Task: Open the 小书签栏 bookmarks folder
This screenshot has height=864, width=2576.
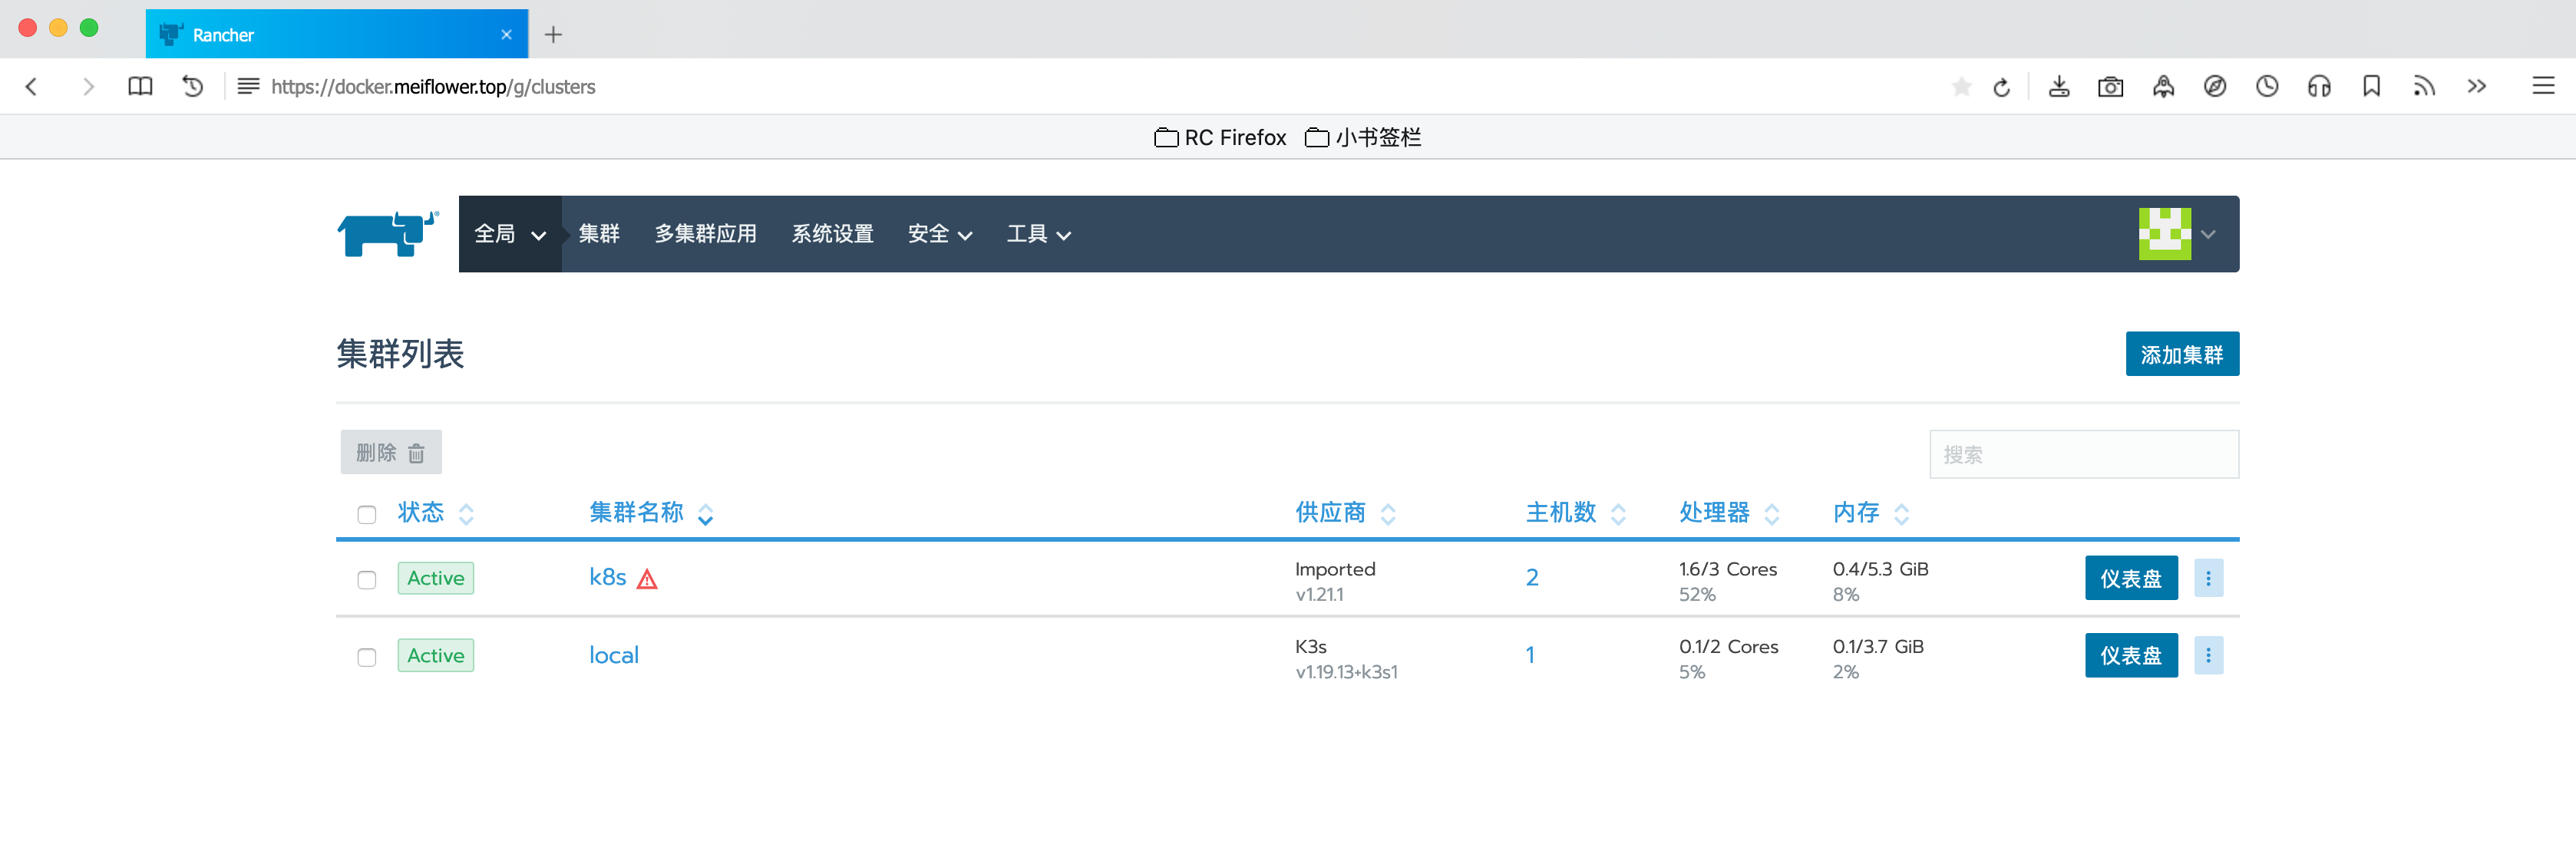Action: point(1363,137)
